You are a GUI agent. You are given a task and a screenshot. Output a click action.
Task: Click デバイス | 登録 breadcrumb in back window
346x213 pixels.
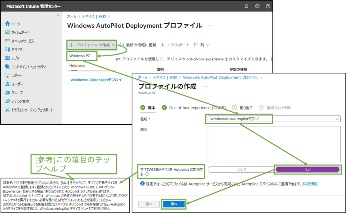pos(94,17)
